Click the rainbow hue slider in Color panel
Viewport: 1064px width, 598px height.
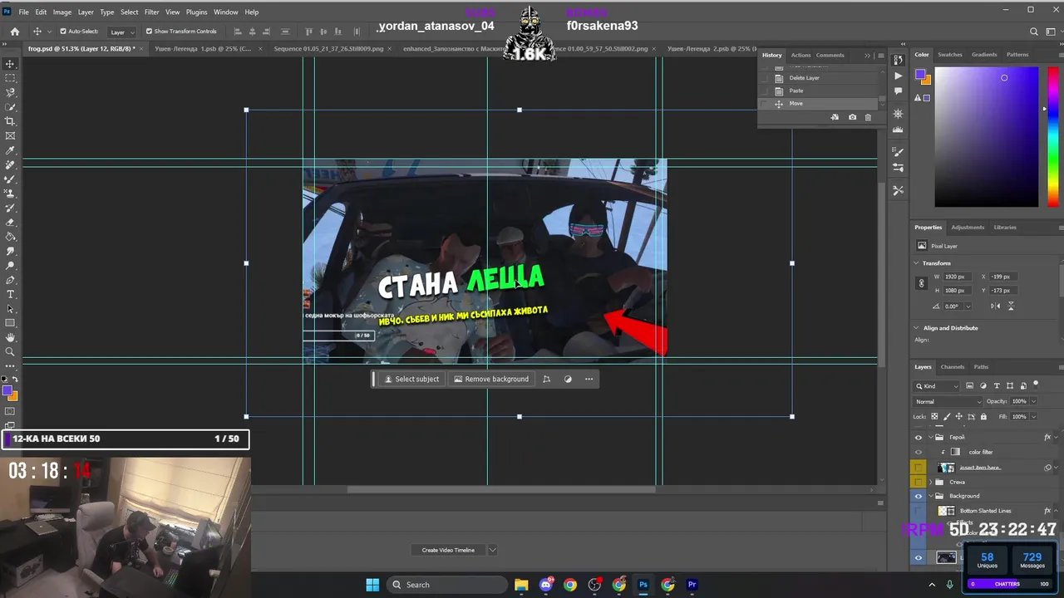1053,137
